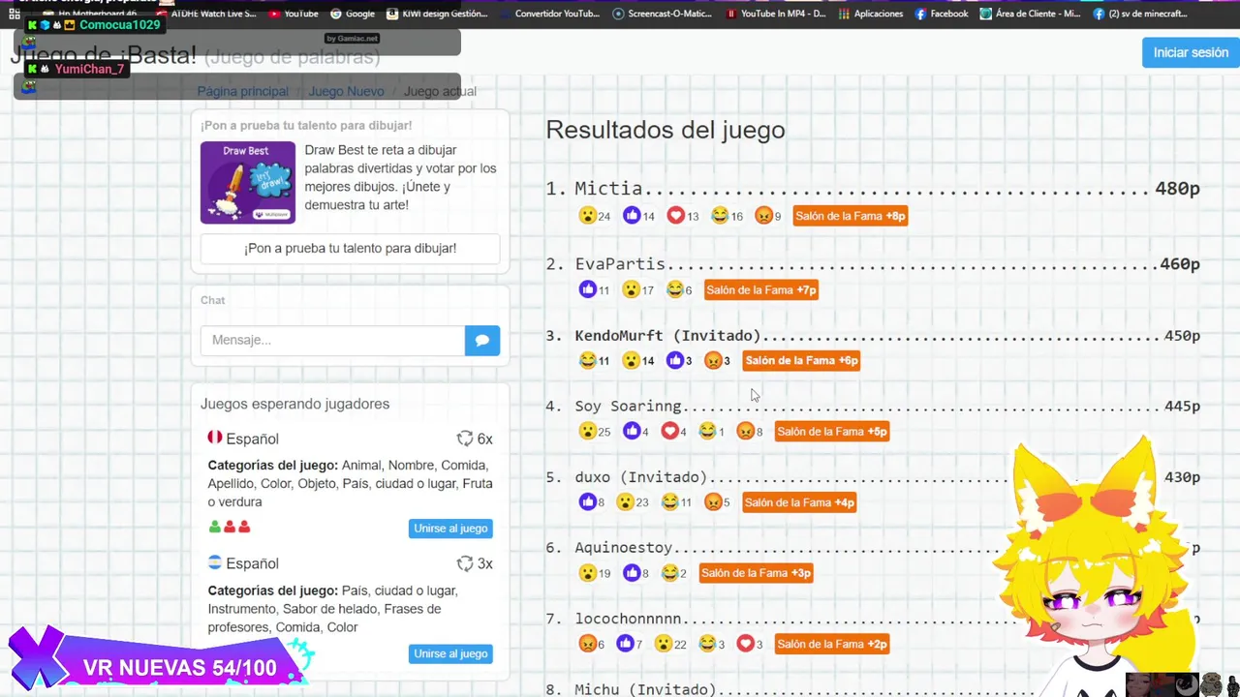Join the 3x Español game
The height and width of the screenshot is (697, 1240).
pos(450,653)
